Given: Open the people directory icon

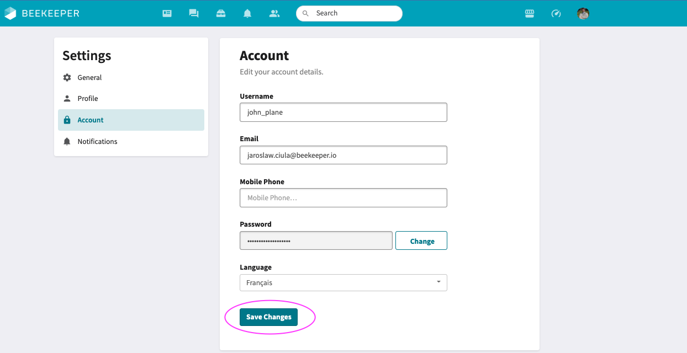Looking at the screenshot, I should pos(274,13).
